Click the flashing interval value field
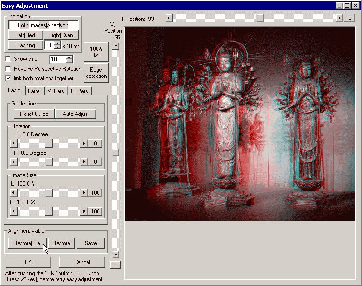The height and width of the screenshot is (286, 362). coord(49,45)
